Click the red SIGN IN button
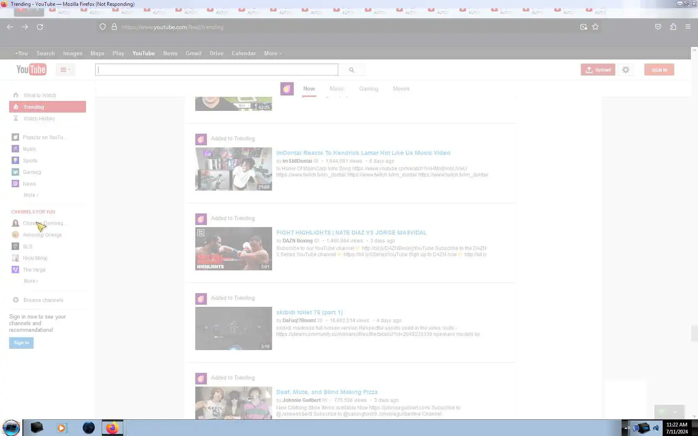The width and height of the screenshot is (698, 436). pos(659,70)
